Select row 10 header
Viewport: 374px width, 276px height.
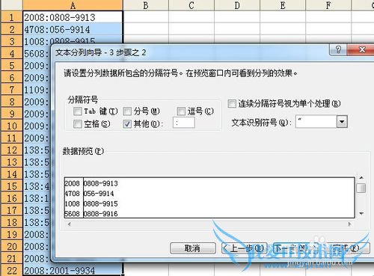point(11,126)
